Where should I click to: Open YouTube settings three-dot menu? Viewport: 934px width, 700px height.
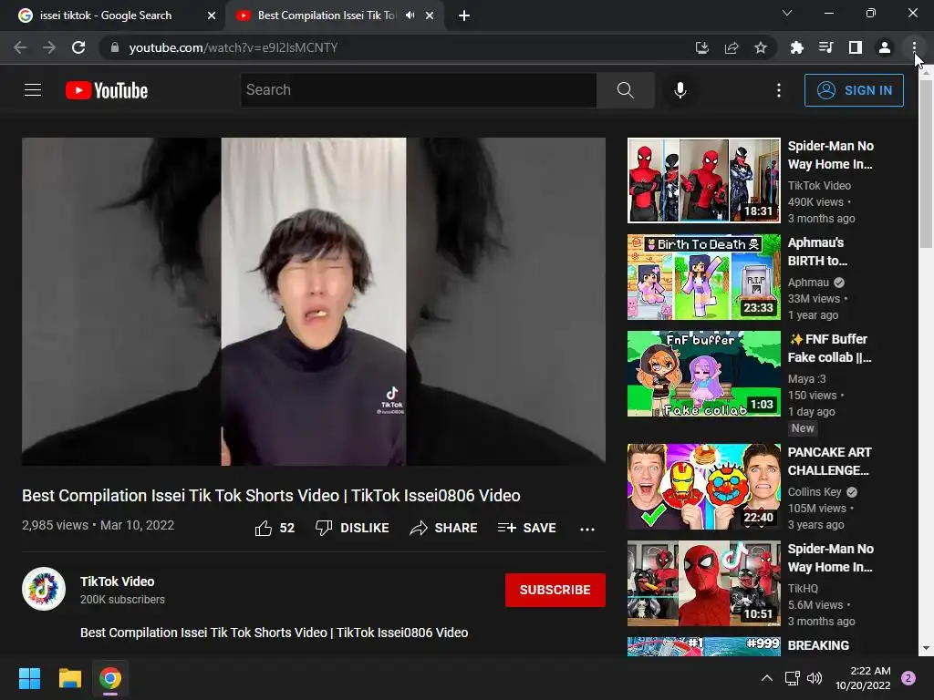coord(779,90)
